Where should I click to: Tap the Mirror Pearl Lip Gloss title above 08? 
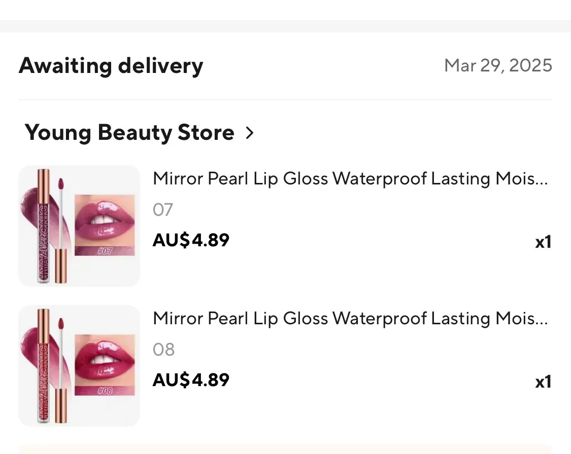point(350,318)
